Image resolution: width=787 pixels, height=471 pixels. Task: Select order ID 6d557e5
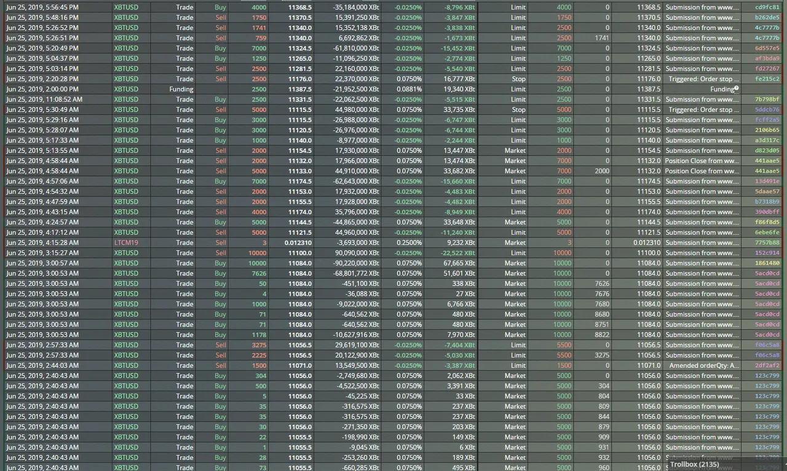click(767, 48)
